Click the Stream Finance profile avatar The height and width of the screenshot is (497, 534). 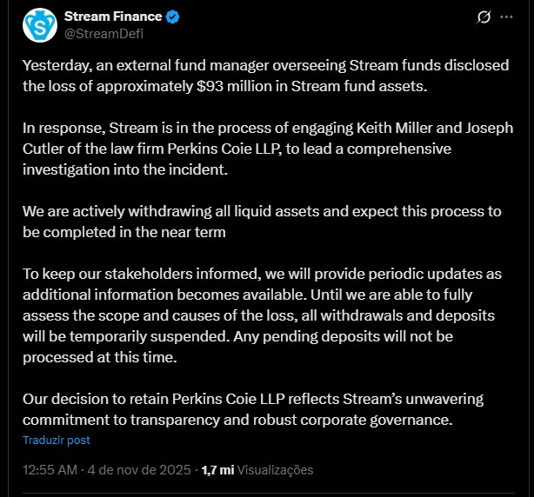39,25
